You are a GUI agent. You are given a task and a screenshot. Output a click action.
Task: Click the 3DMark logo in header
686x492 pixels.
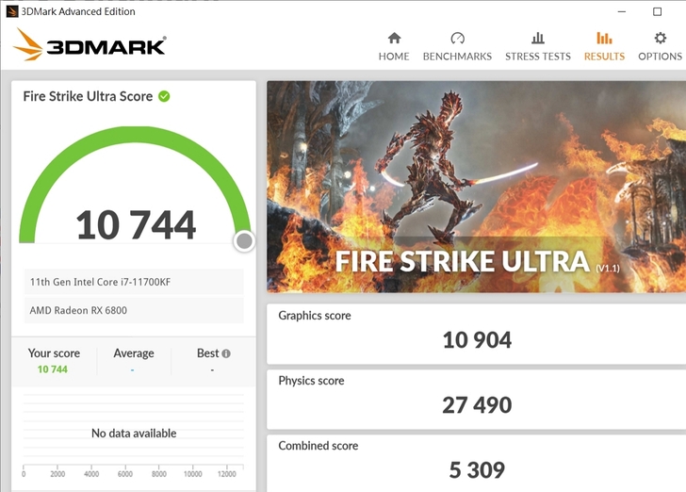point(90,44)
